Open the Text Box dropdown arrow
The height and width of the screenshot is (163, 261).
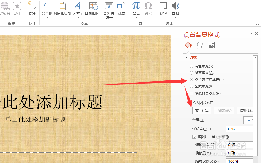tap(47, 17)
